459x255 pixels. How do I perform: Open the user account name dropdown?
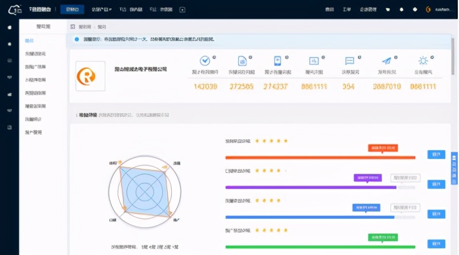(444, 9)
